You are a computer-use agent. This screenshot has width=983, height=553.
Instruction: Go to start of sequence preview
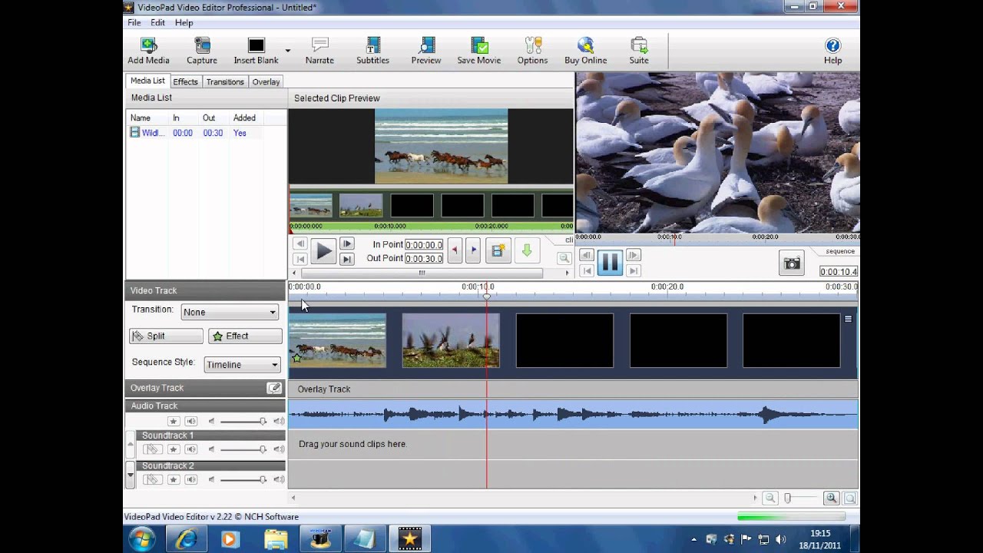[x=587, y=270]
